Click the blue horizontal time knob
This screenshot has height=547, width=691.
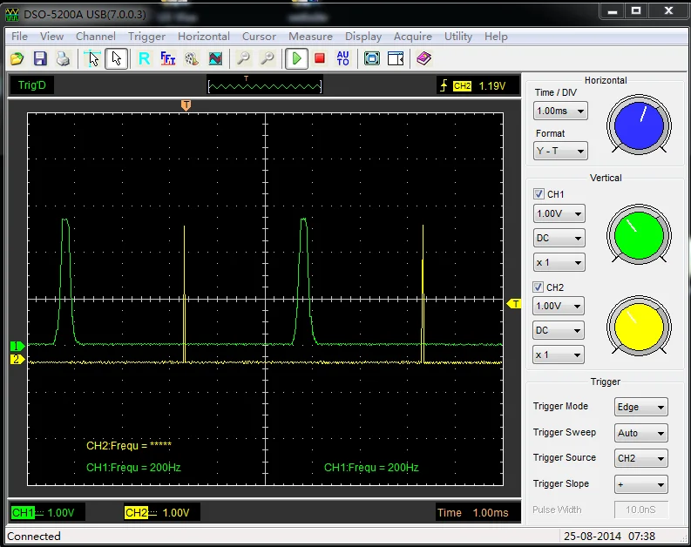pos(640,123)
